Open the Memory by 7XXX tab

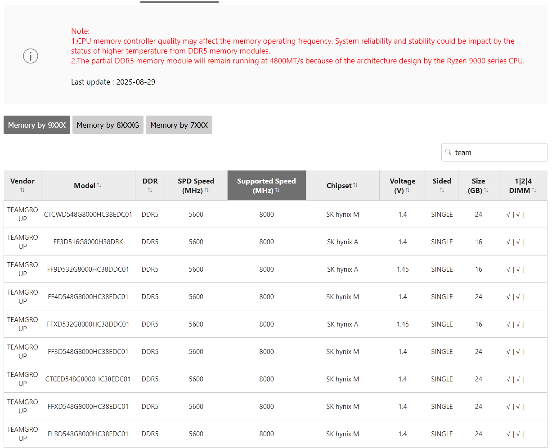click(179, 125)
